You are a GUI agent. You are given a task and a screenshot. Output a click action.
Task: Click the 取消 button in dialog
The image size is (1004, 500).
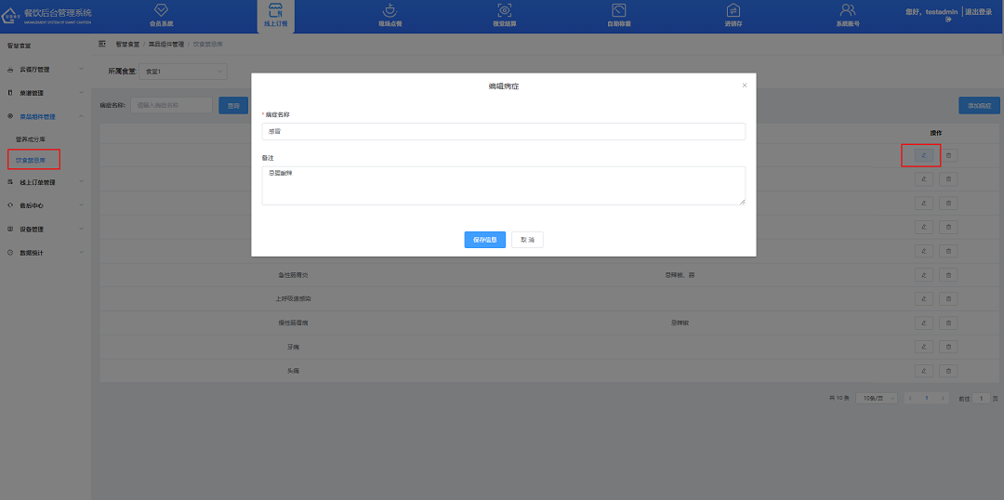[527, 240]
